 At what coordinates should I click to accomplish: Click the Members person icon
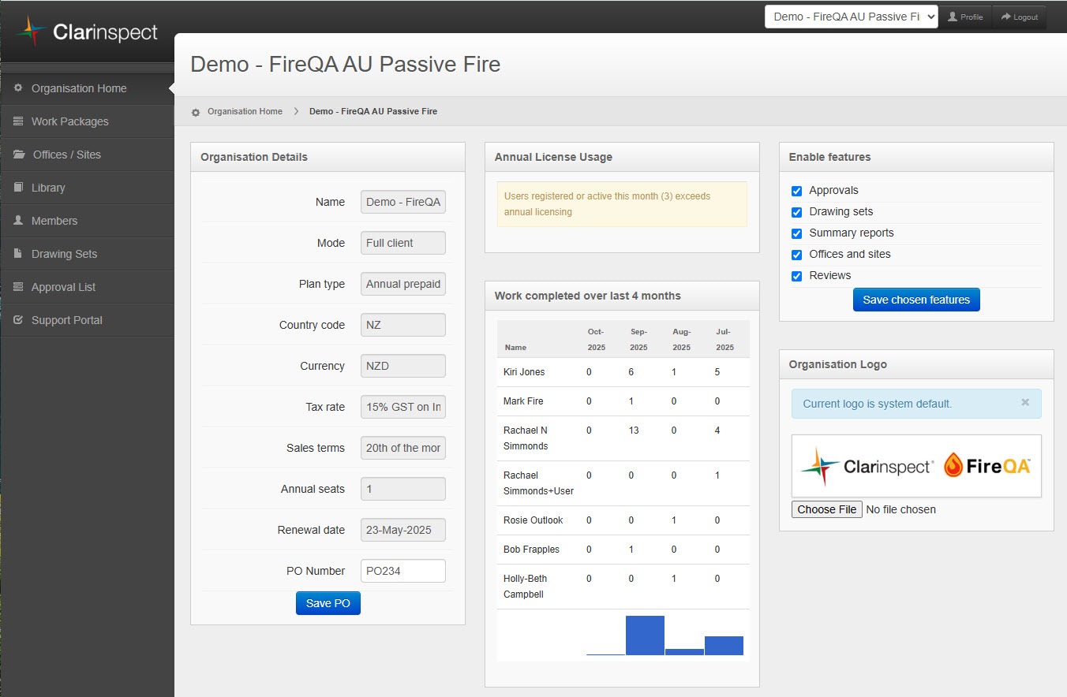(18, 221)
